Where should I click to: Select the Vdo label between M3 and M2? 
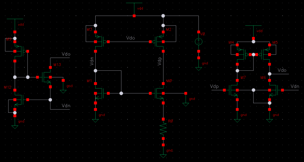coord(131,38)
